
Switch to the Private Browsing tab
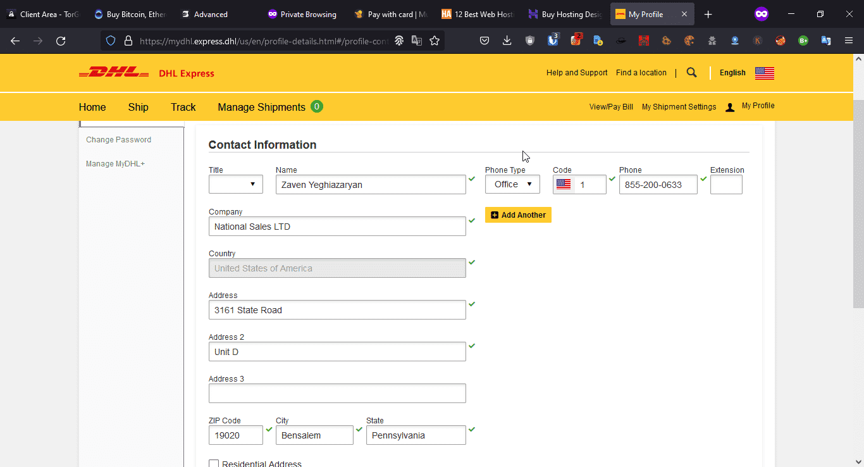click(302, 14)
